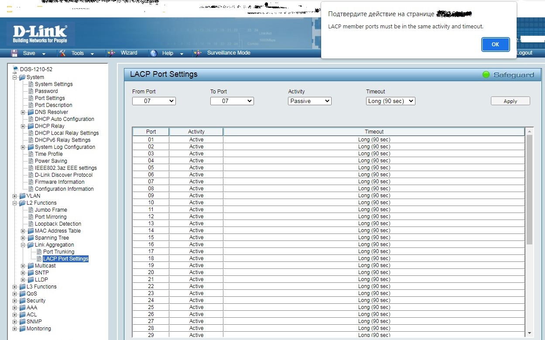
Task: Collapse the Link Aggregation folder
Action: click(24, 245)
